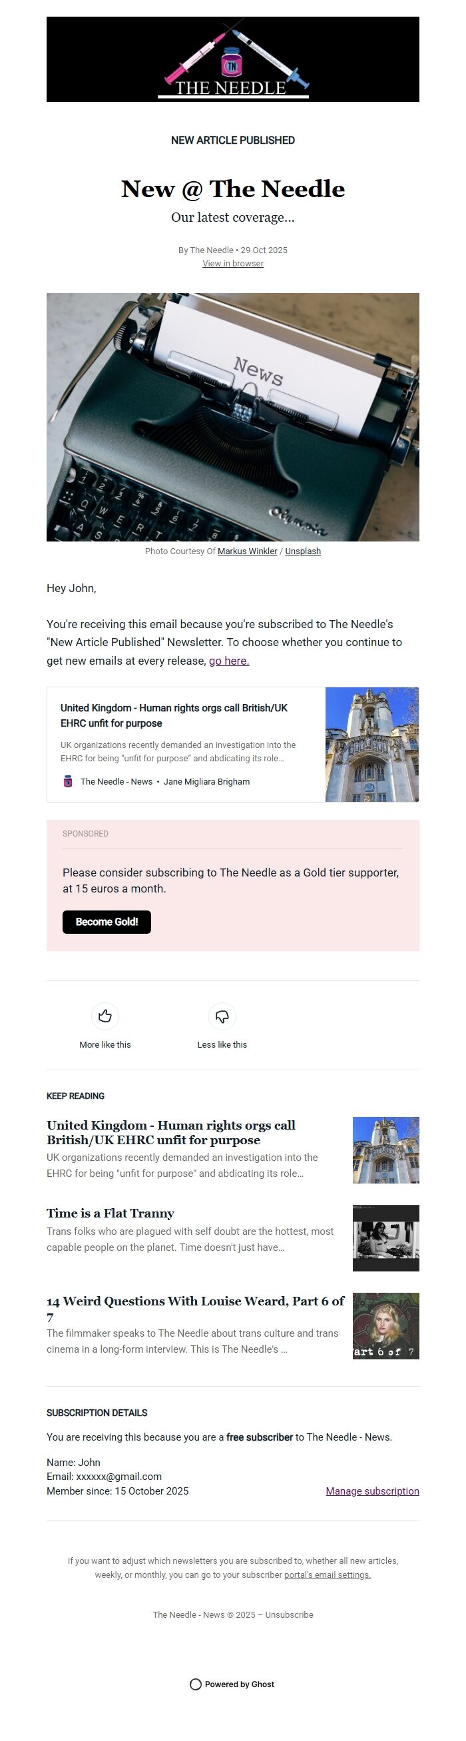Image resolution: width=466 pixels, height=1741 pixels.
Task: Click the Supreme Court tower thumbnail under Keep Reading
Action: (385, 1150)
